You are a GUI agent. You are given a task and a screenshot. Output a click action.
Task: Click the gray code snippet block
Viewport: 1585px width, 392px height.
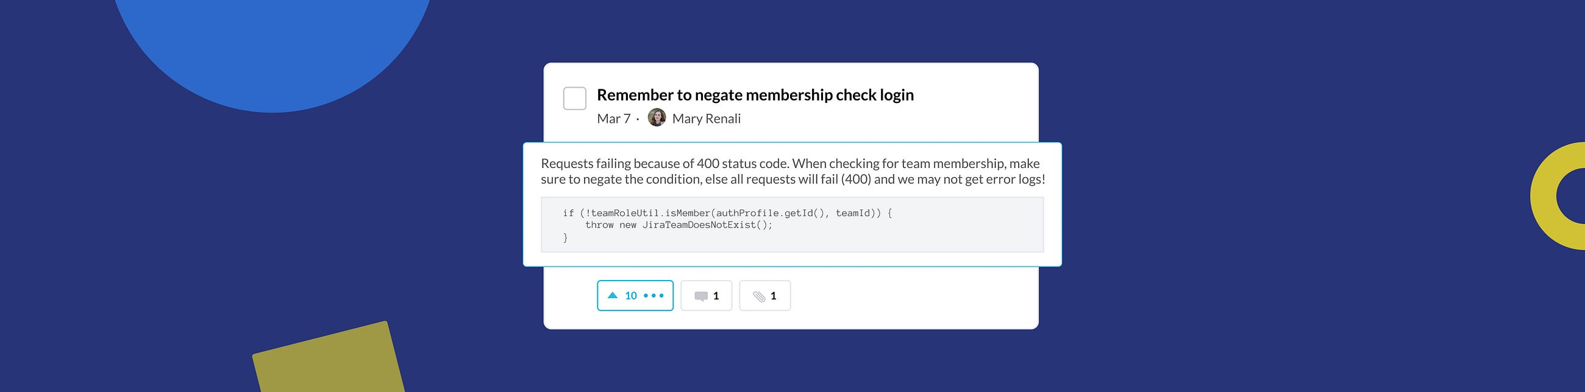(792, 224)
